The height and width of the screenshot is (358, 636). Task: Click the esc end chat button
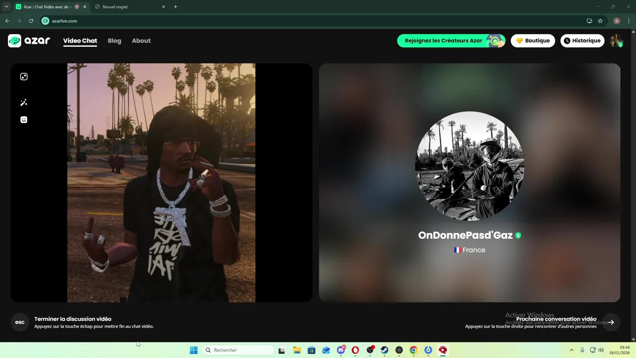click(x=20, y=322)
